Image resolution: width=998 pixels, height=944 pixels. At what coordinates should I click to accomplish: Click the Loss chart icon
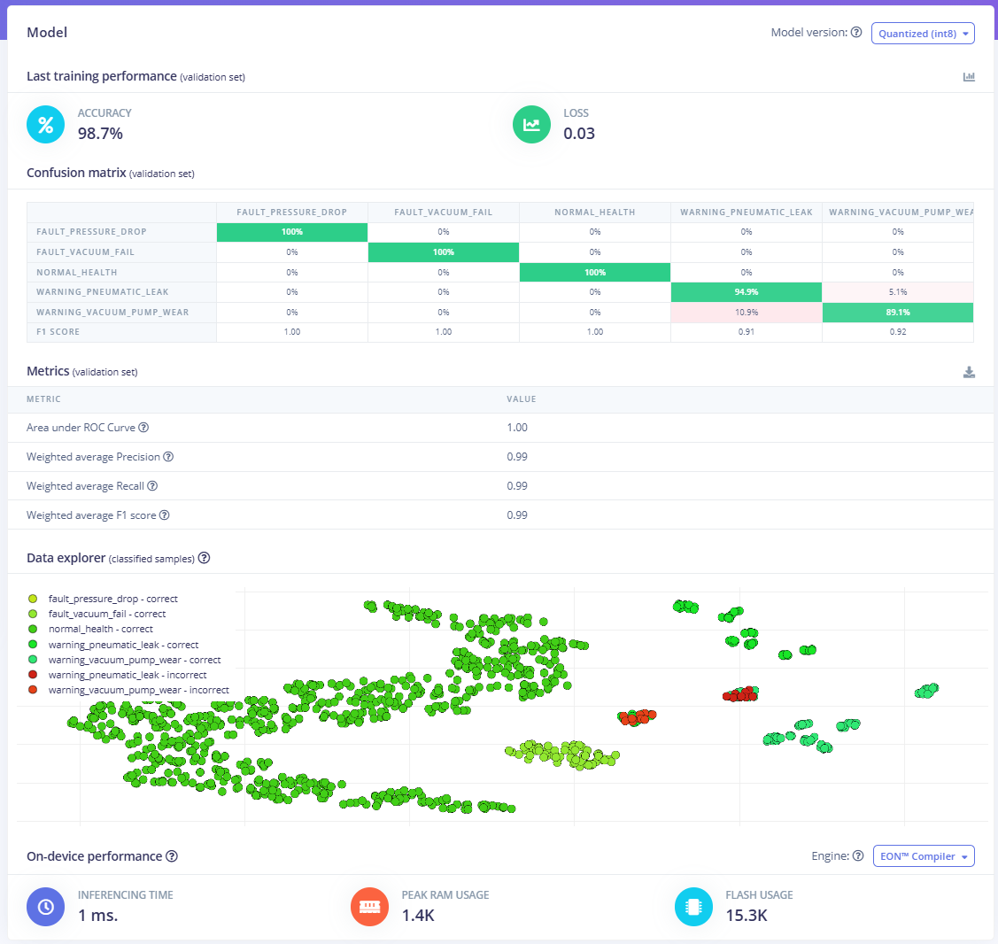[x=531, y=124]
